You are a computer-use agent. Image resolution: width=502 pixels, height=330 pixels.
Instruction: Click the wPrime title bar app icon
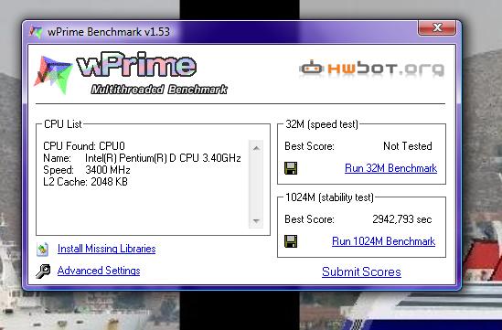click(x=36, y=32)
